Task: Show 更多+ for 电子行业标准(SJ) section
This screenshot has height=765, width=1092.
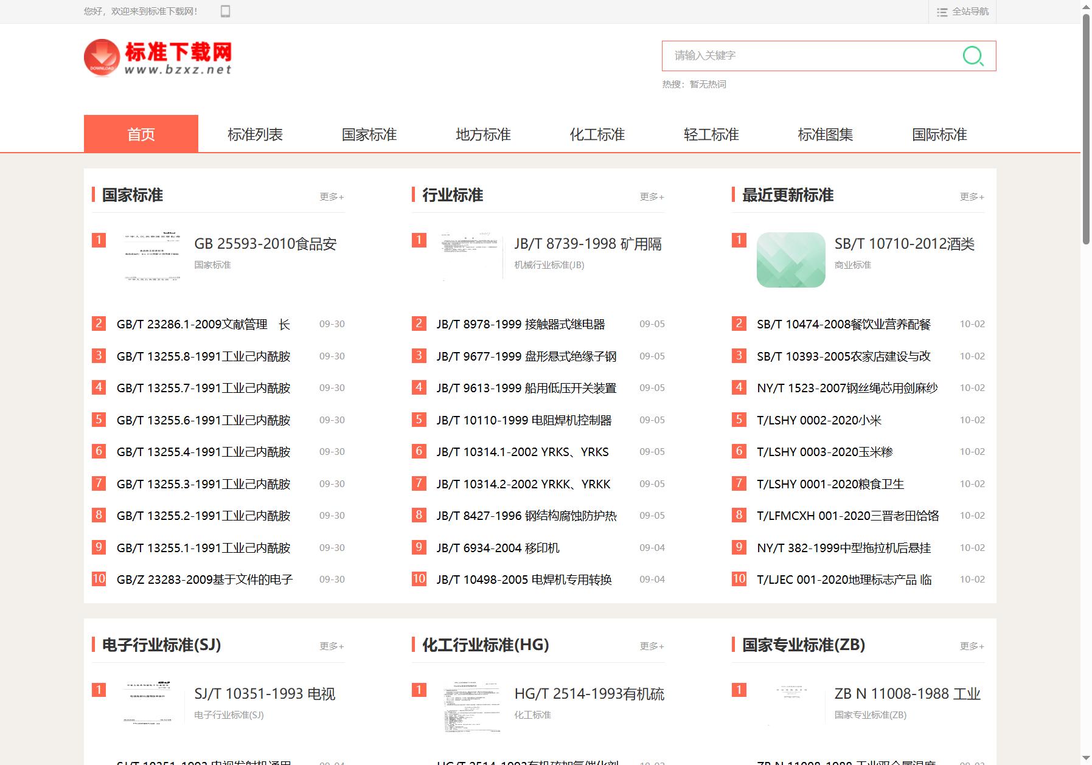Action: point(332,646)
